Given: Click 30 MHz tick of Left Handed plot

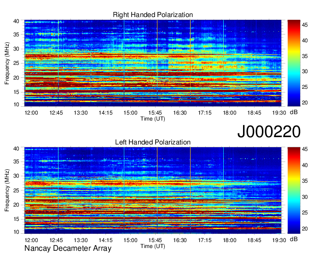Looking at the screenshot, I should click(16, 176).
